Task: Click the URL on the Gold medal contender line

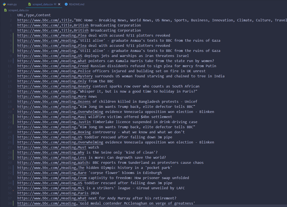Action: click(38, 203)
